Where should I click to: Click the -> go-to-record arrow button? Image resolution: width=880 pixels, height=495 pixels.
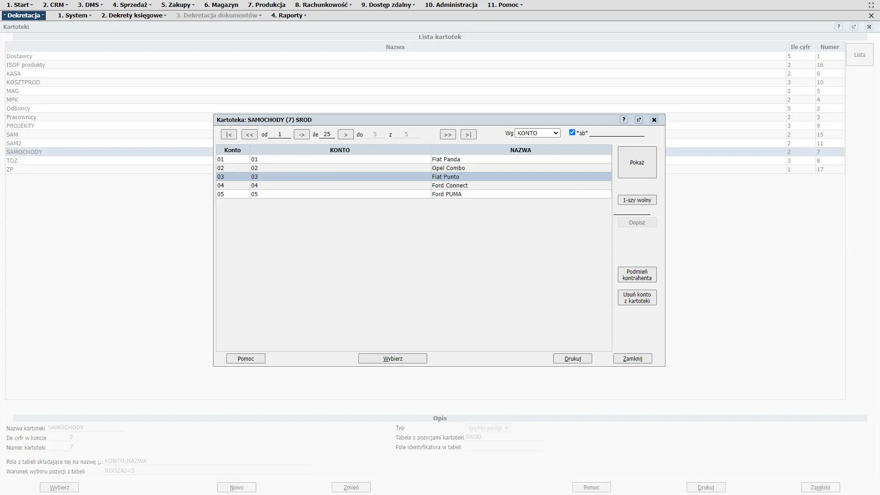(x=302, y=134)
